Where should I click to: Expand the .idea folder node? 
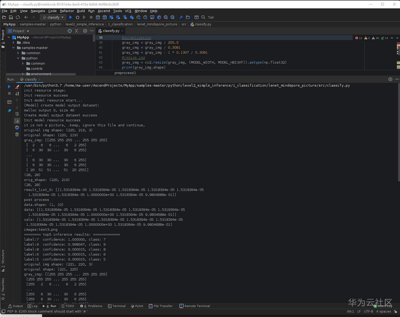point(14,42)
